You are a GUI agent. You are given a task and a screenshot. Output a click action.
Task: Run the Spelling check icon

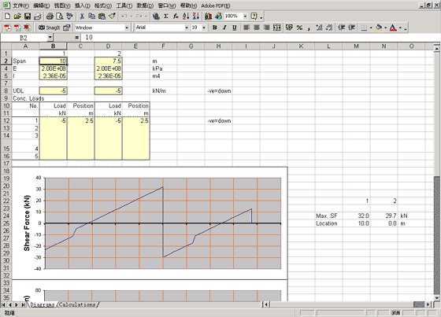click(69, 17)
